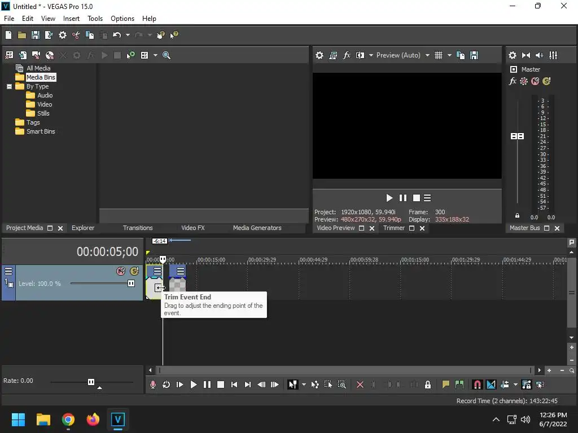Open the Insert menu
The width and height of the screenshot is (578, 433).
coord(71,19)
